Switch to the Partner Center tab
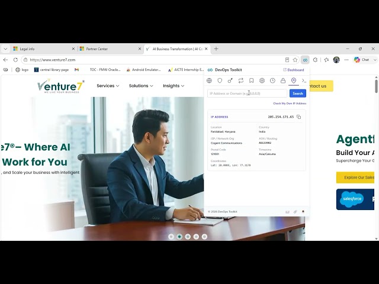The height and width of the screenshot is (284, 379). (x=110, y=49)
